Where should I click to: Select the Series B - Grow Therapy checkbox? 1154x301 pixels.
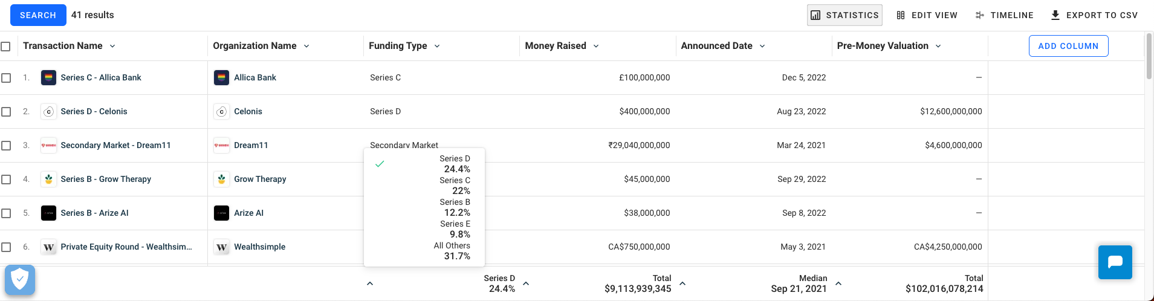[6, 180]
